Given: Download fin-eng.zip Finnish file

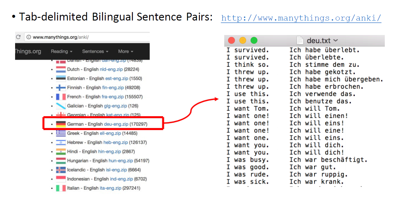Looking at the screenshot, I should 113,88.
